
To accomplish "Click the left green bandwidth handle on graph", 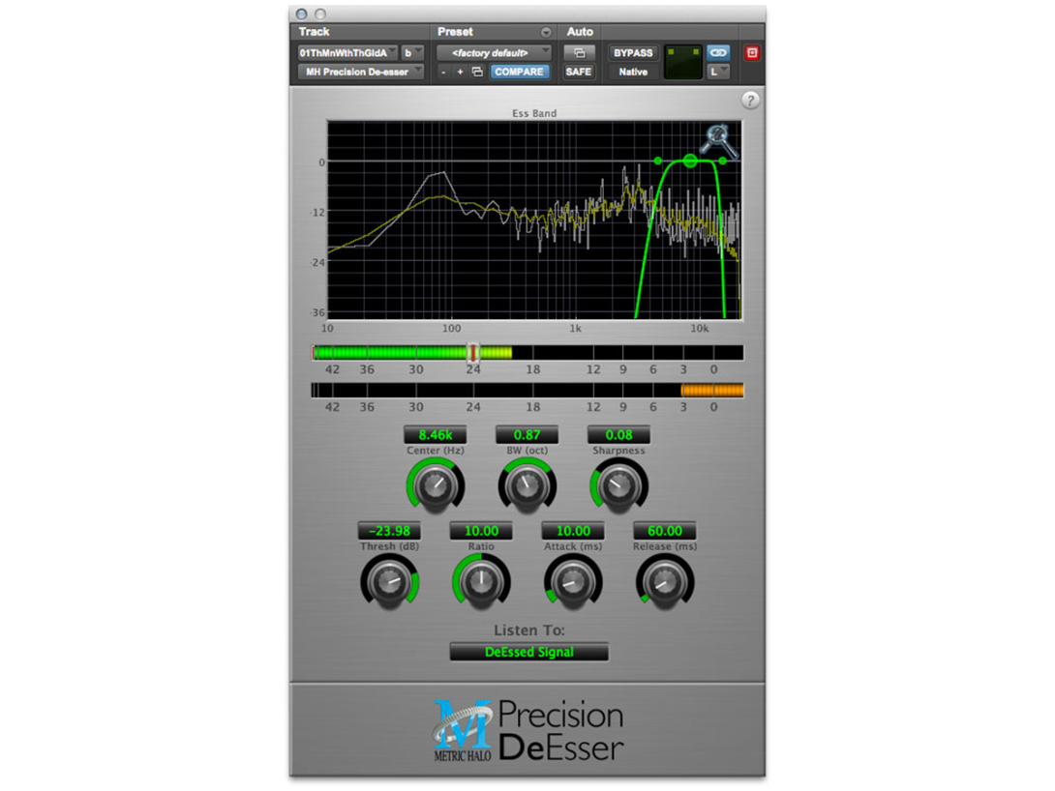I will click(658, 161).
